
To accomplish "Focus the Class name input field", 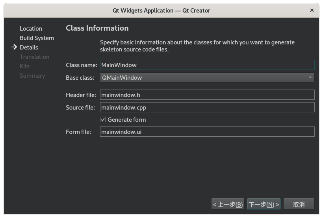I will (x=207, y=65).
